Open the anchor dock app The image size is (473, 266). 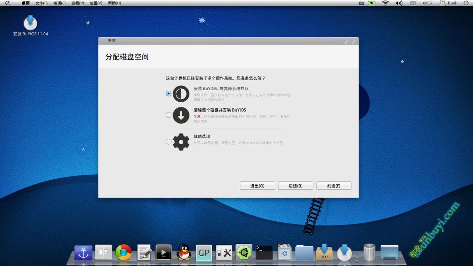[84, 253]
